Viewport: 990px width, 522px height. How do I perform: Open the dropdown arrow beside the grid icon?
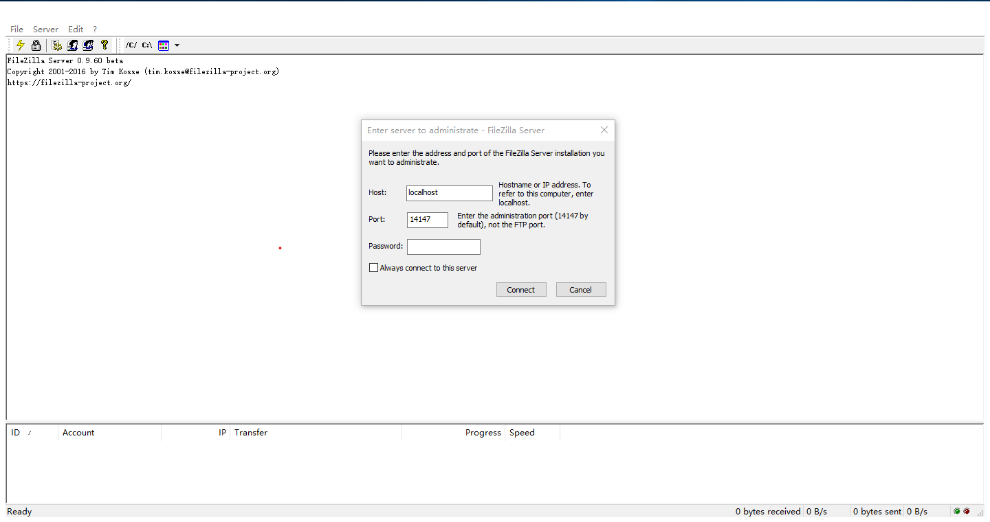(x=177, y=45)
